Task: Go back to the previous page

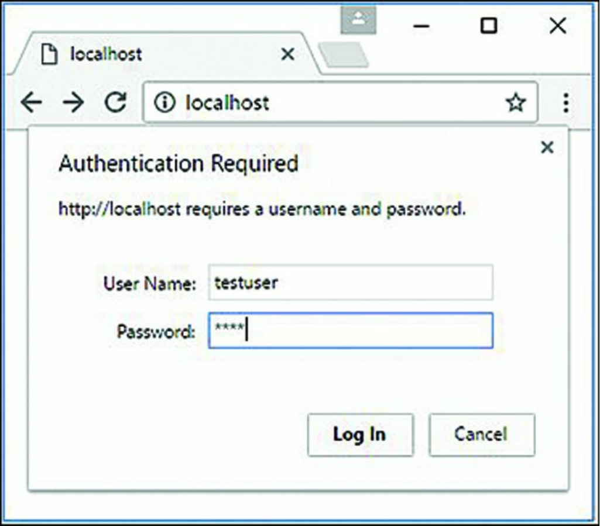Action: (31, 103)
